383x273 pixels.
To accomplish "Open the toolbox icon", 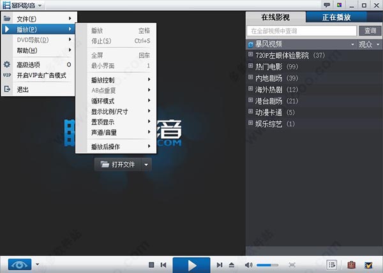I will [352, 265].
